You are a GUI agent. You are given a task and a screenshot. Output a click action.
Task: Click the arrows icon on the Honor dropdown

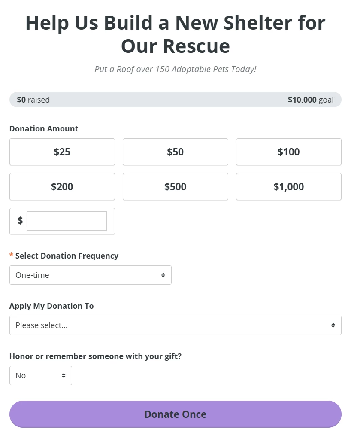click(x=65, y=375)
